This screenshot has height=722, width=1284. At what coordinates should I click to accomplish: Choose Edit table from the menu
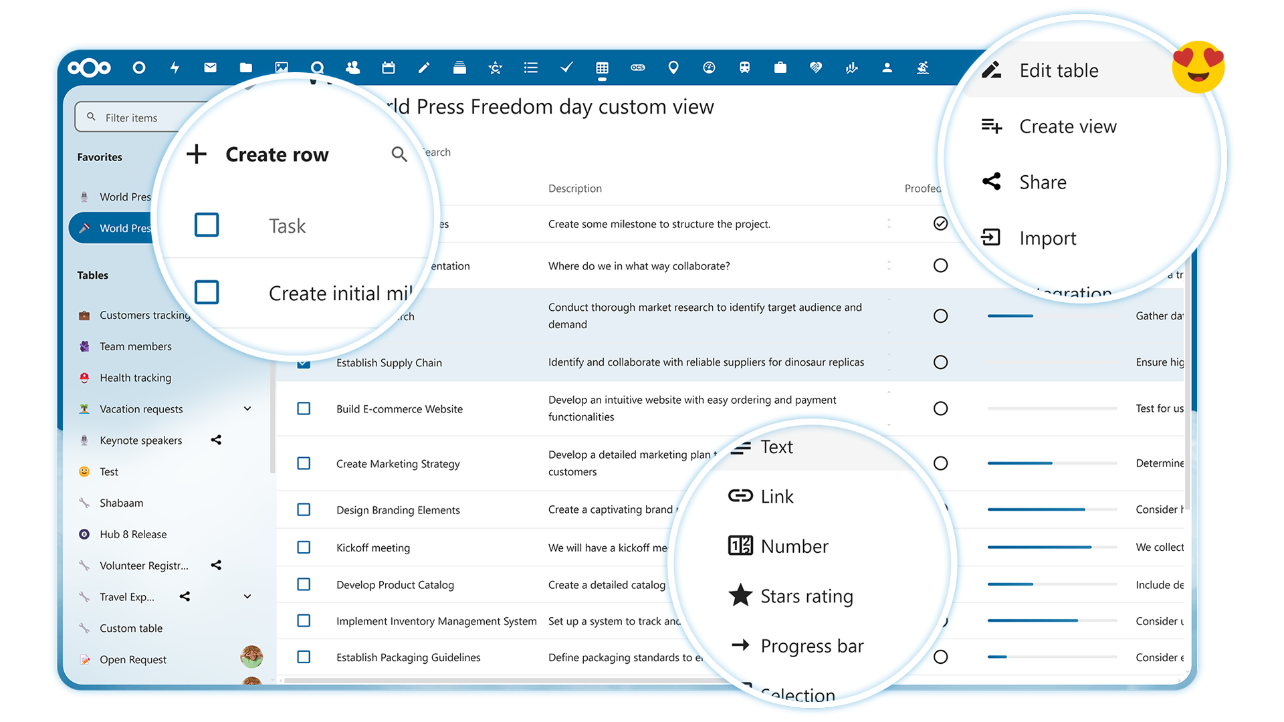tap(1059, 70)
